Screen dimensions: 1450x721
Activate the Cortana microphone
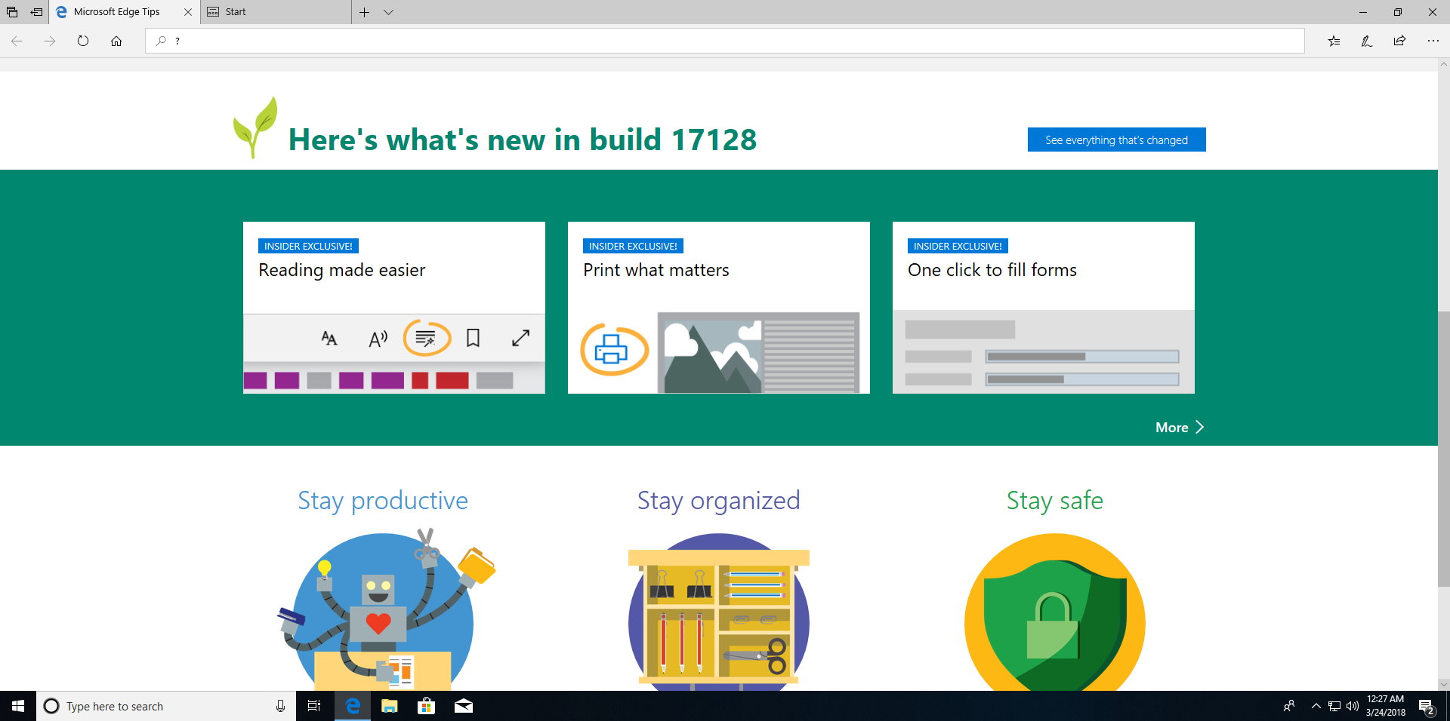(x=280, y=706)
